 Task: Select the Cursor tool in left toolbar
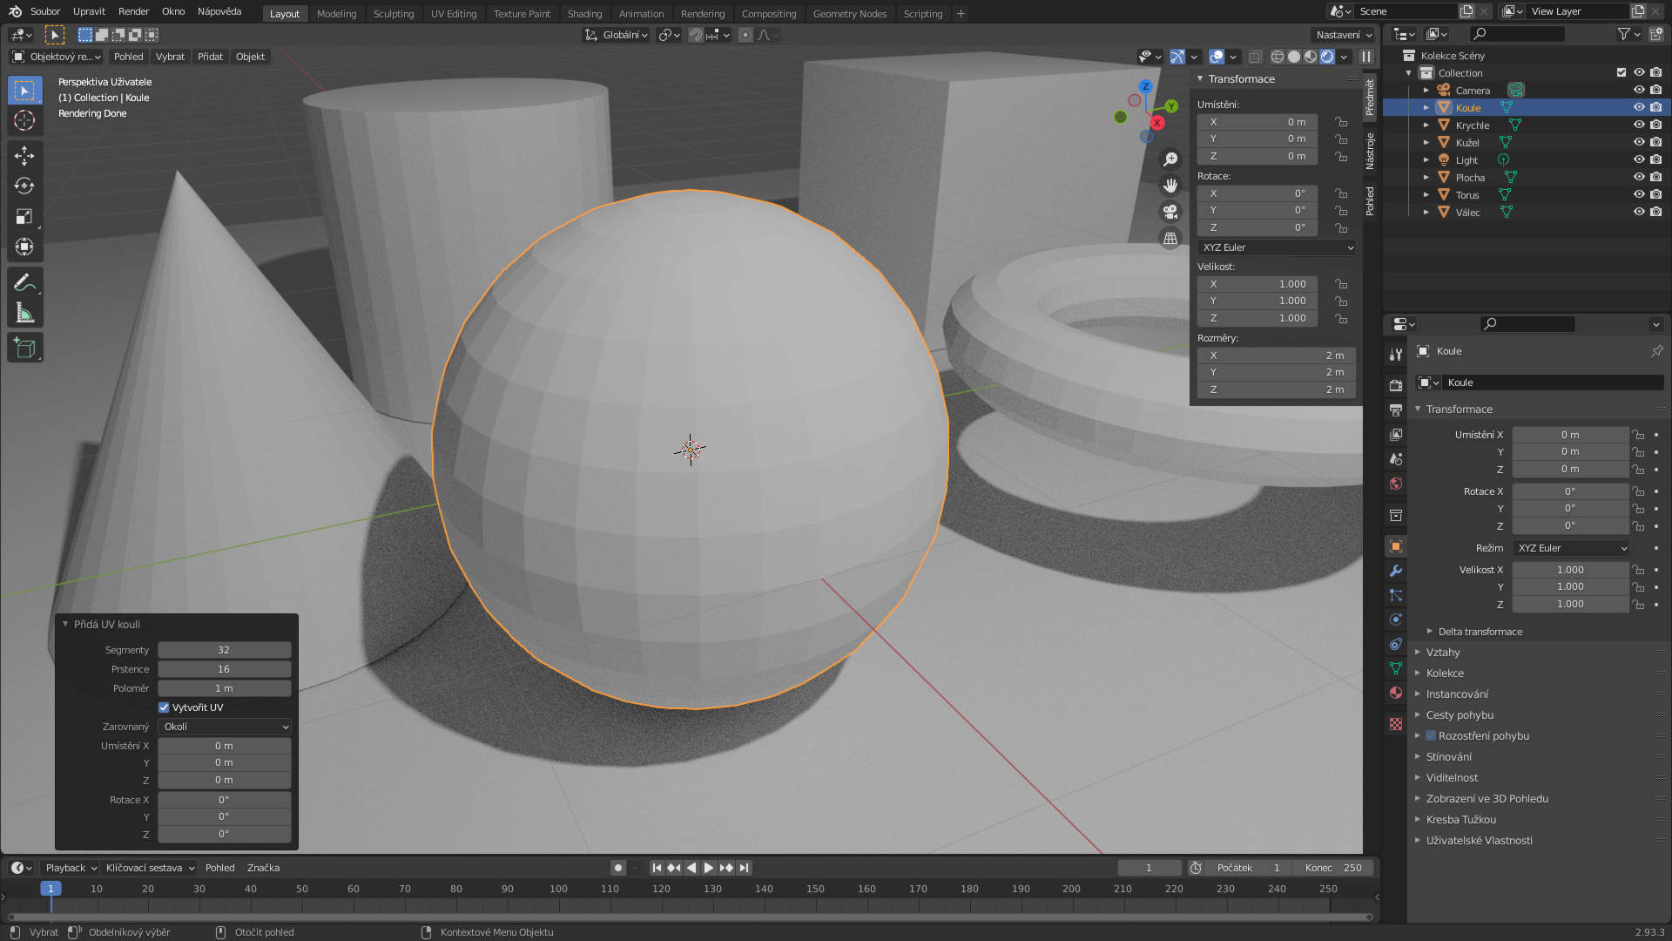coord(24,120)
